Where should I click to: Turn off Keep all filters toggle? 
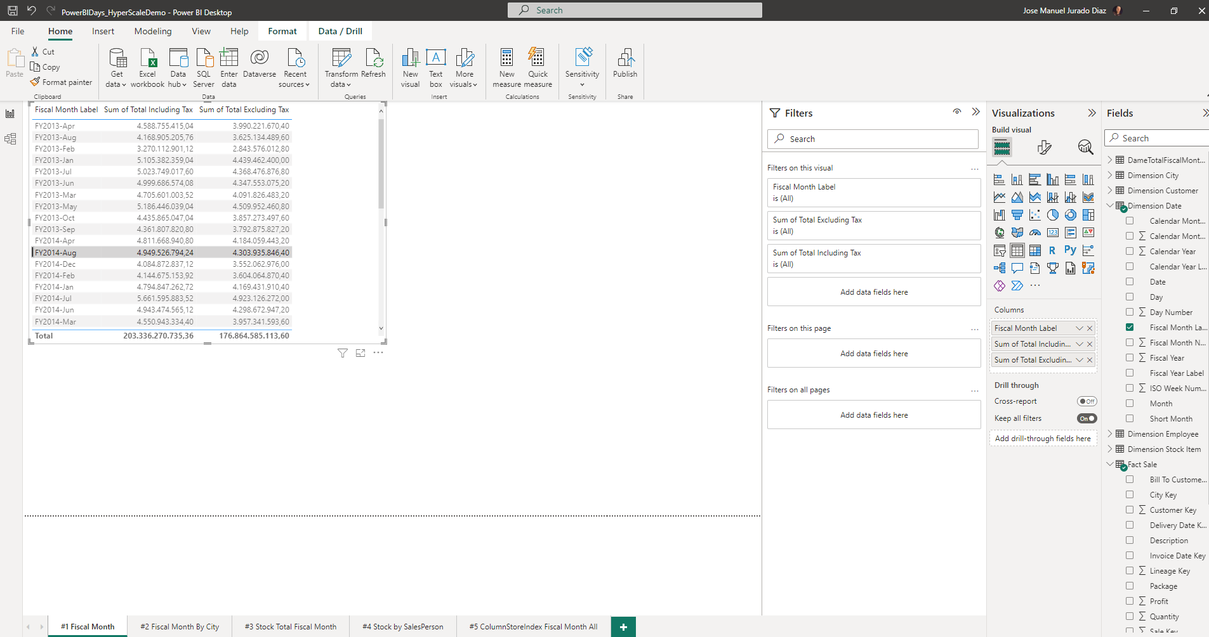[1087, 418]
